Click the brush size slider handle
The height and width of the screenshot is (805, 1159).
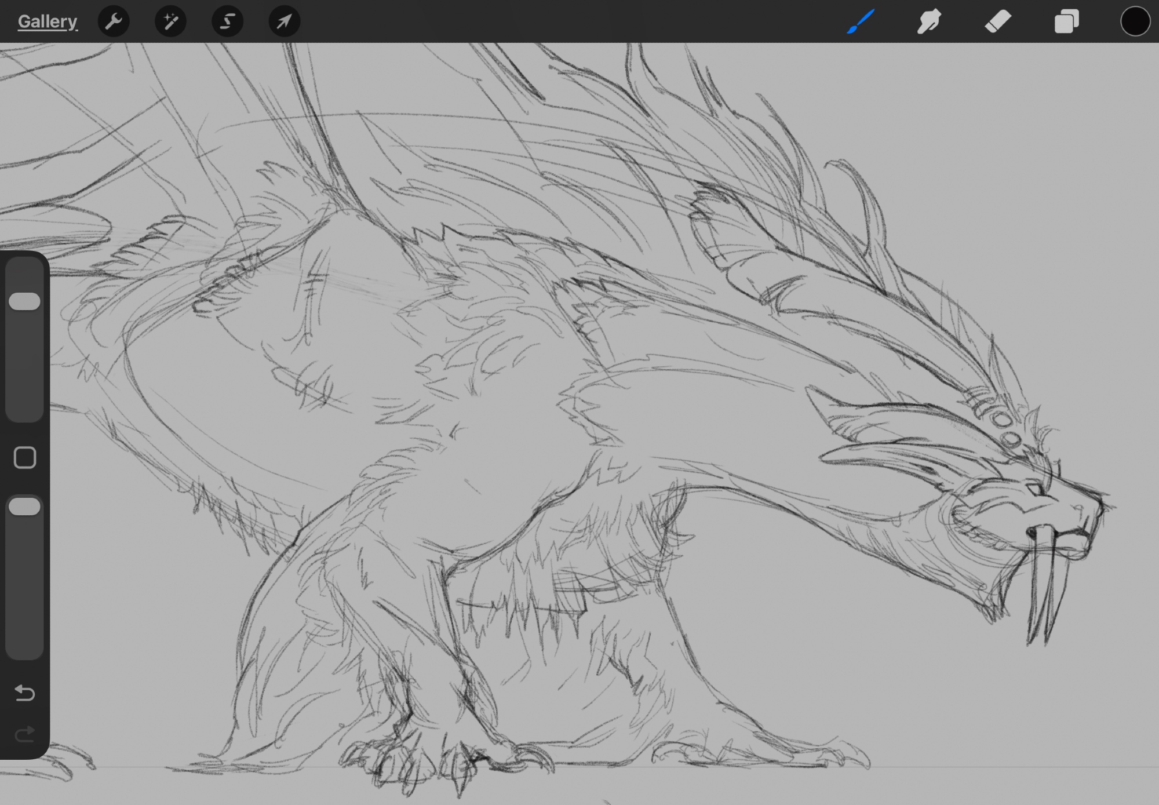click(24, 301)
